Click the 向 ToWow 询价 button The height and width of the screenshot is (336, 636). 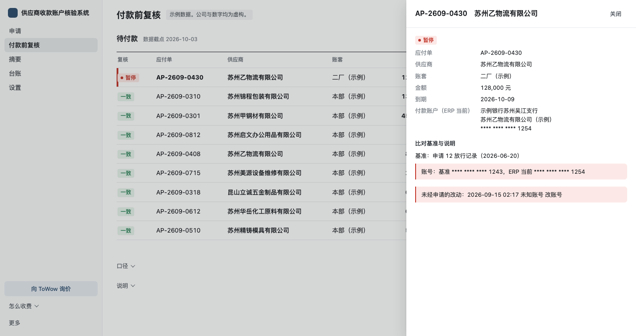click(x=51, y=289)
